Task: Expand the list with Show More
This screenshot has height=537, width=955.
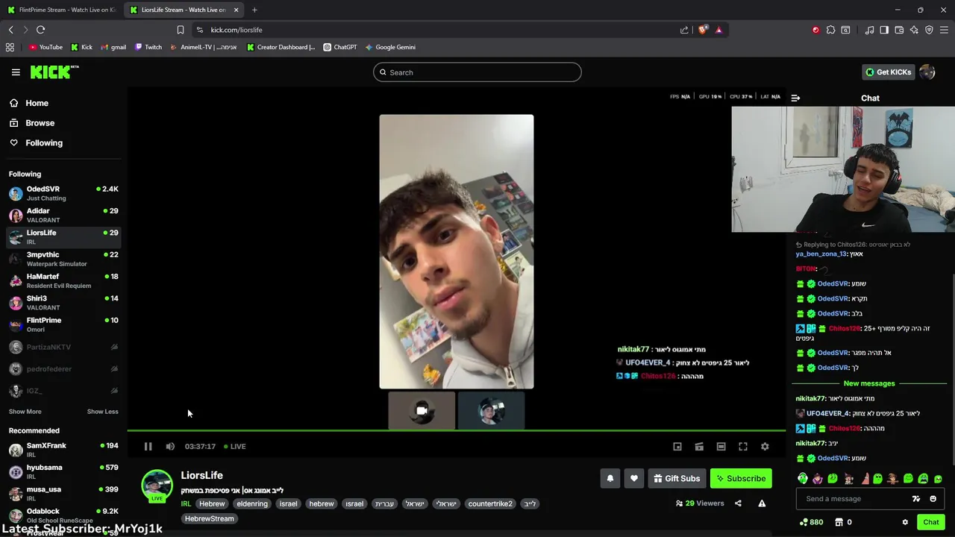Action: point(25,412)
